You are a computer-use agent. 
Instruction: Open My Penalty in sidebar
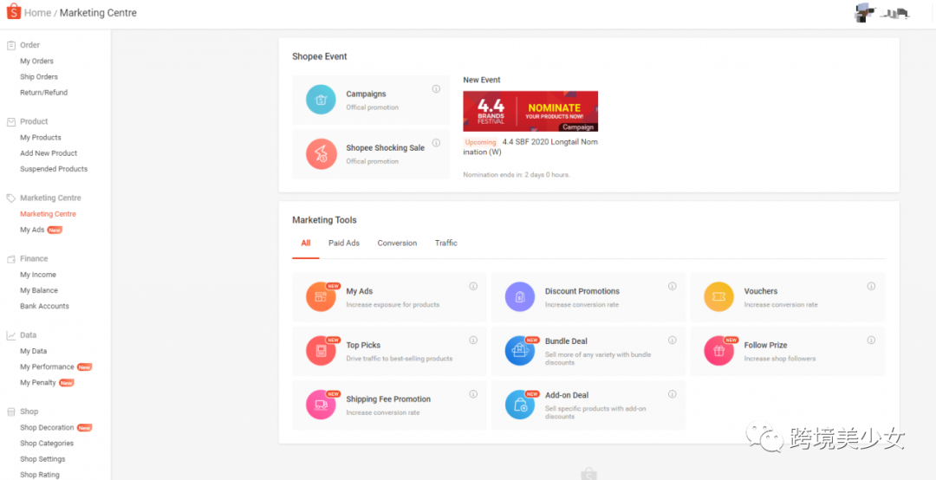(37, 383)
